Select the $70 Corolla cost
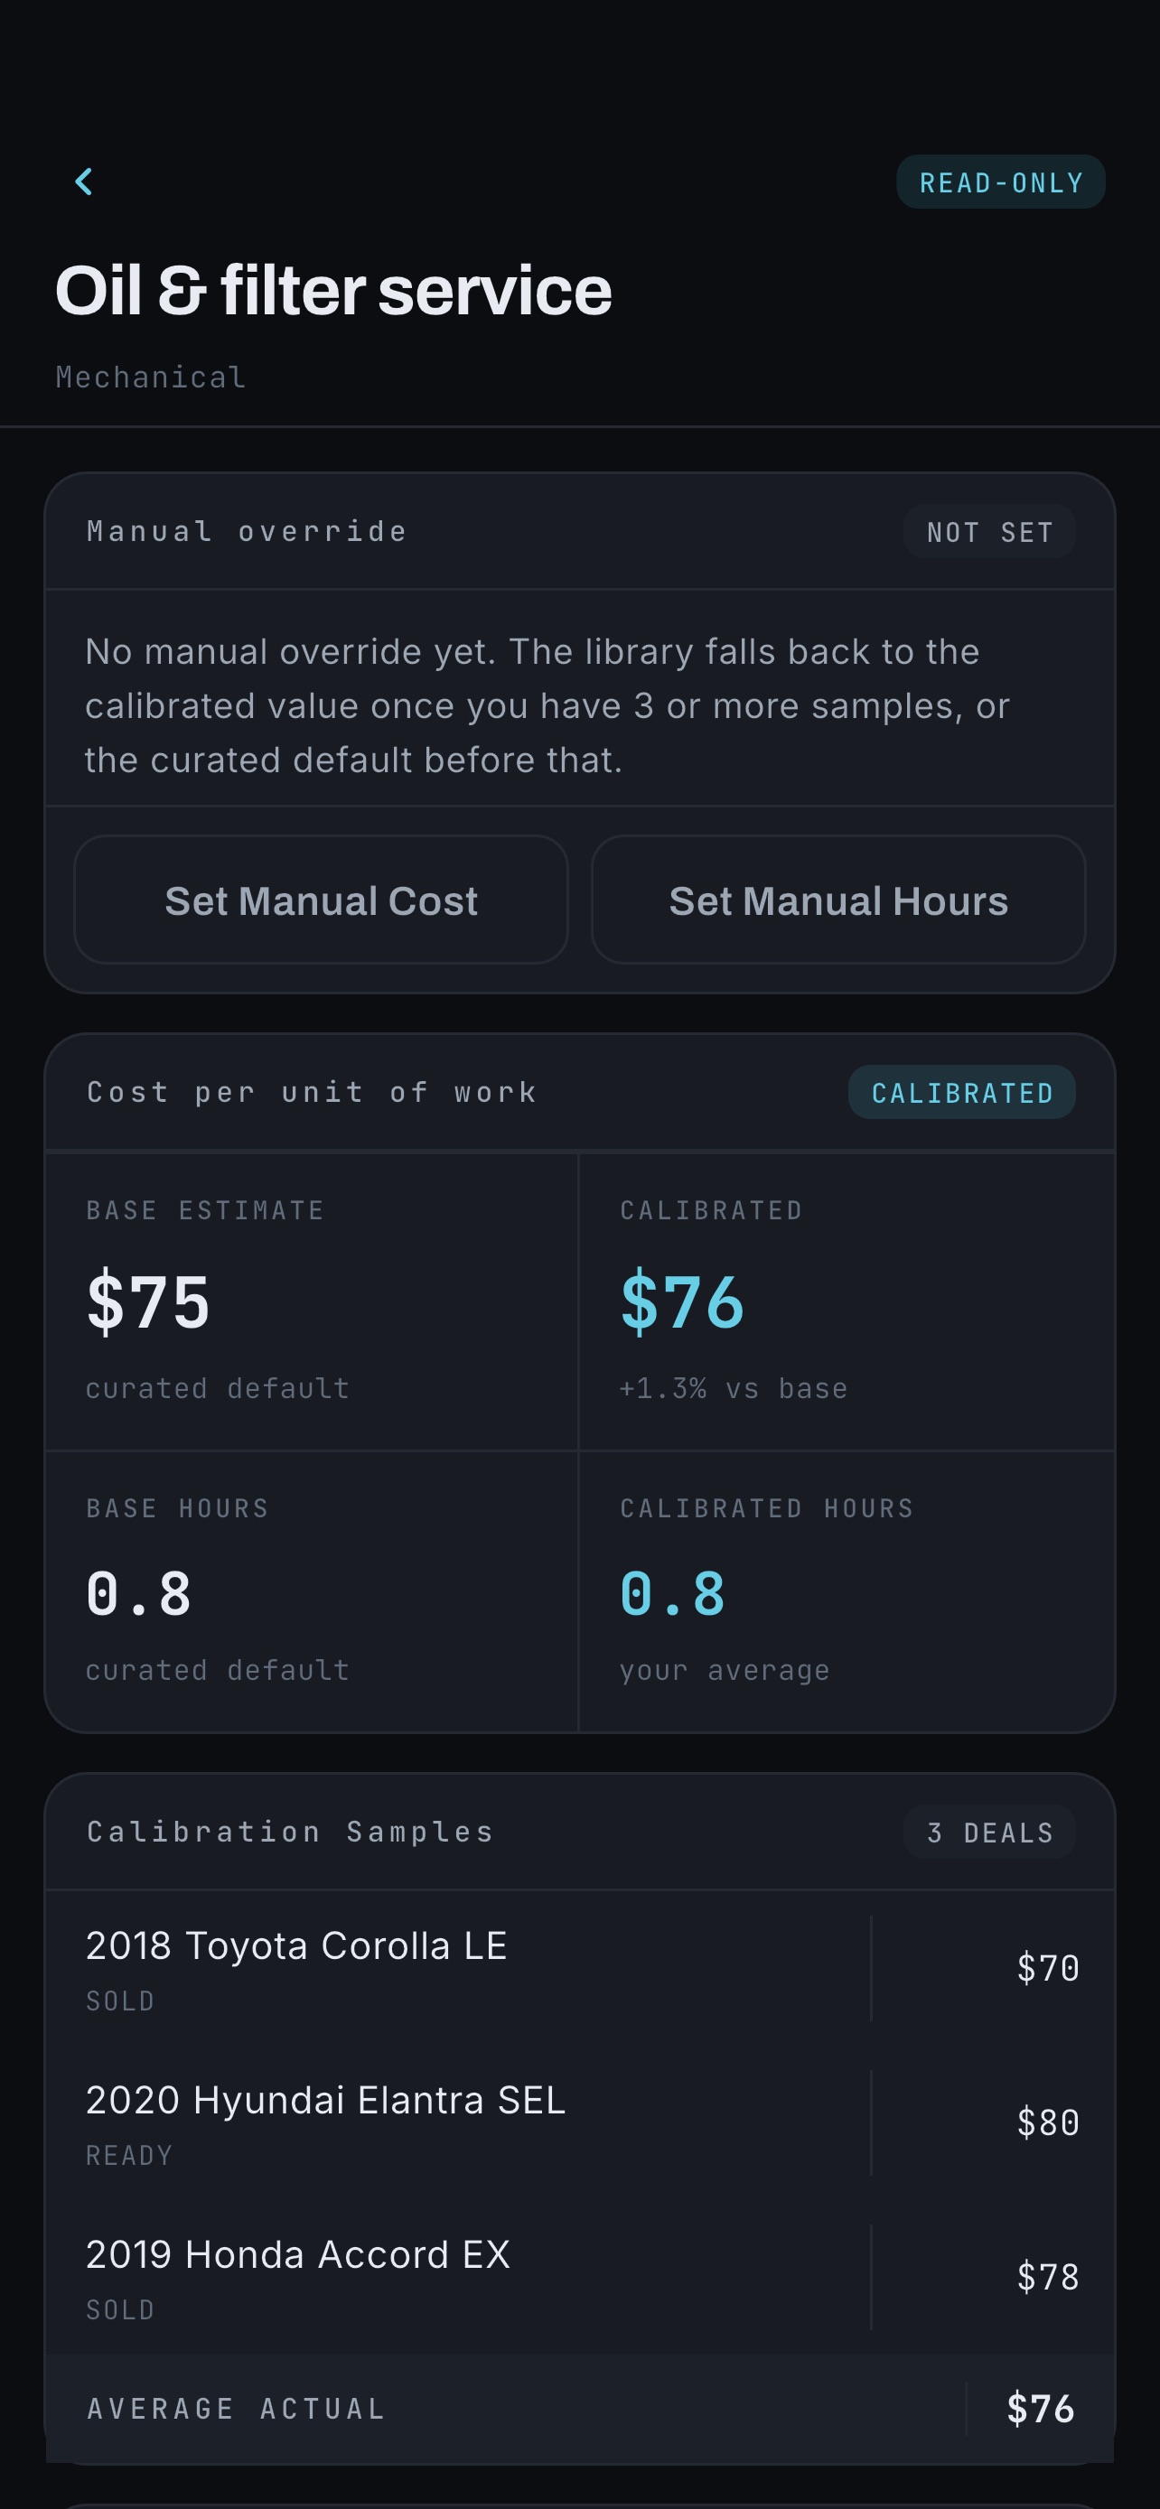This screenshot has width=1160, height=2509. pyautogui.click(x=1048, y=1968)
